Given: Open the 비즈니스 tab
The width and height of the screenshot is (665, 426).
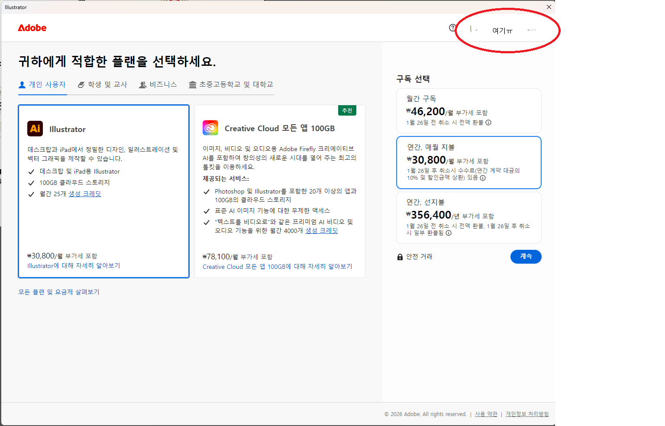Looking at the screenshot, I should tap(158, 84).
